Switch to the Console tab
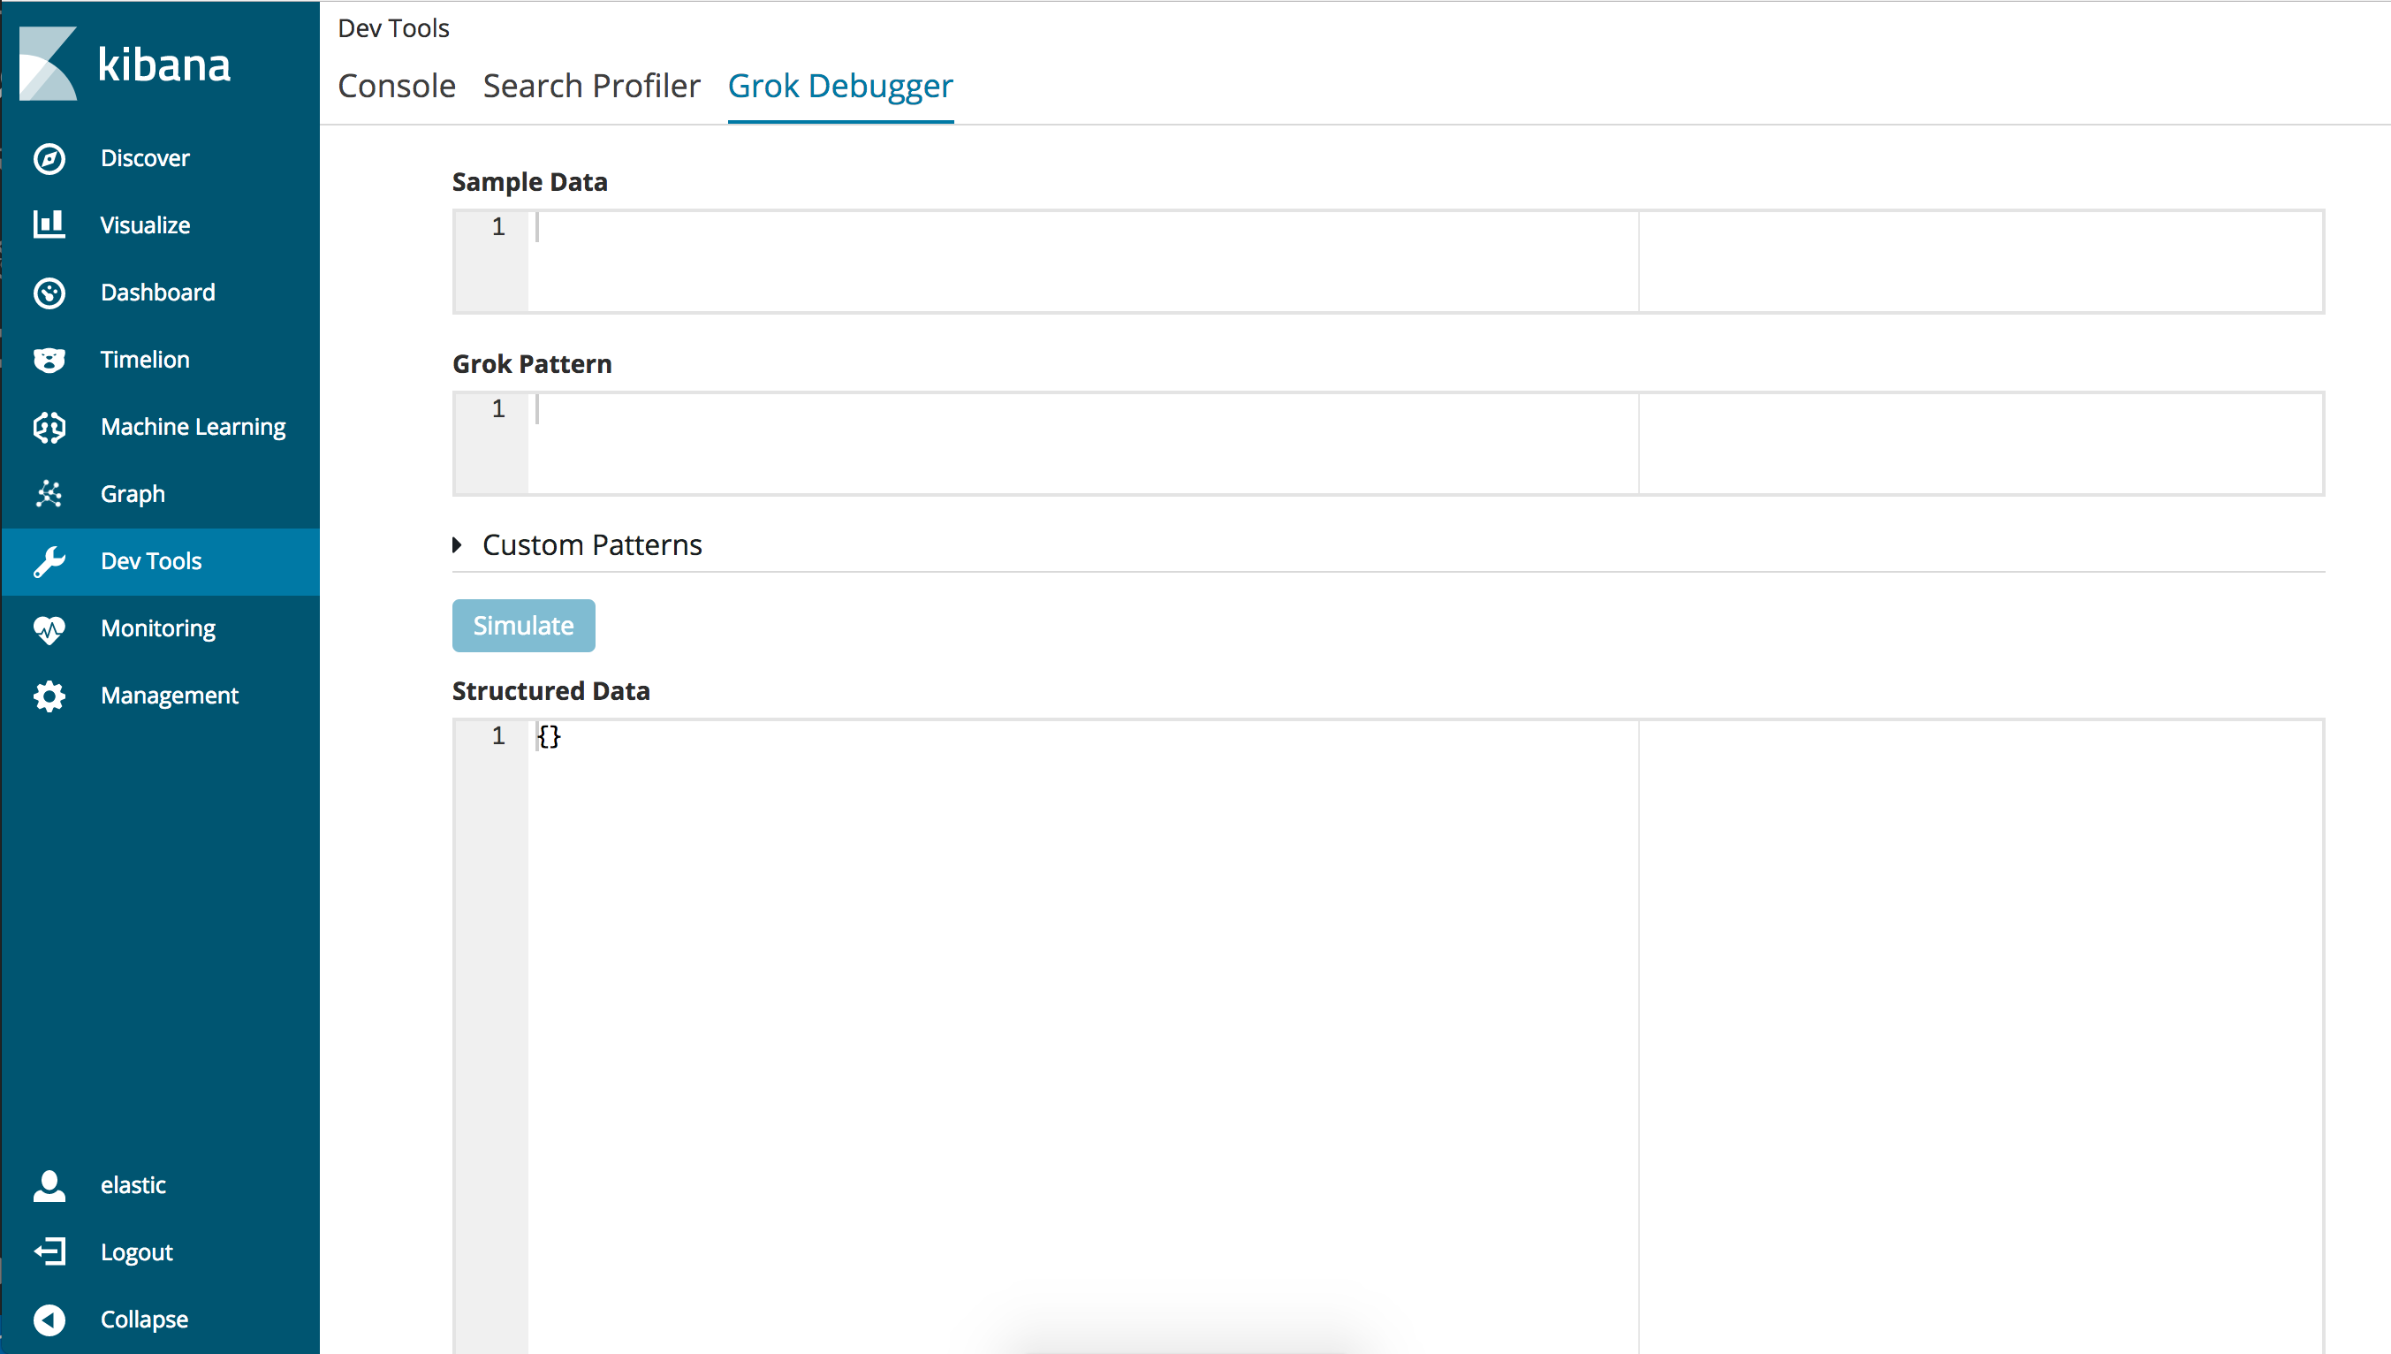The width and height of the screenshot is (2391, 1354). (x=397, y=86)
